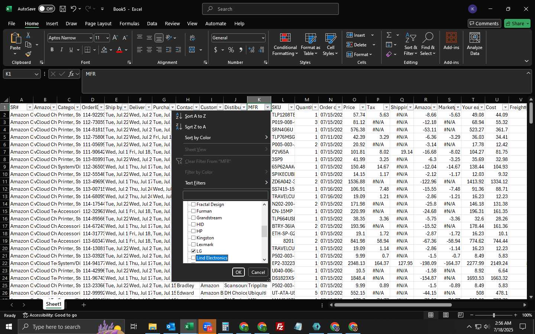This screenshot has width=535, height=334.
Task: Check the HP filter checkbox
Action: 193,231
